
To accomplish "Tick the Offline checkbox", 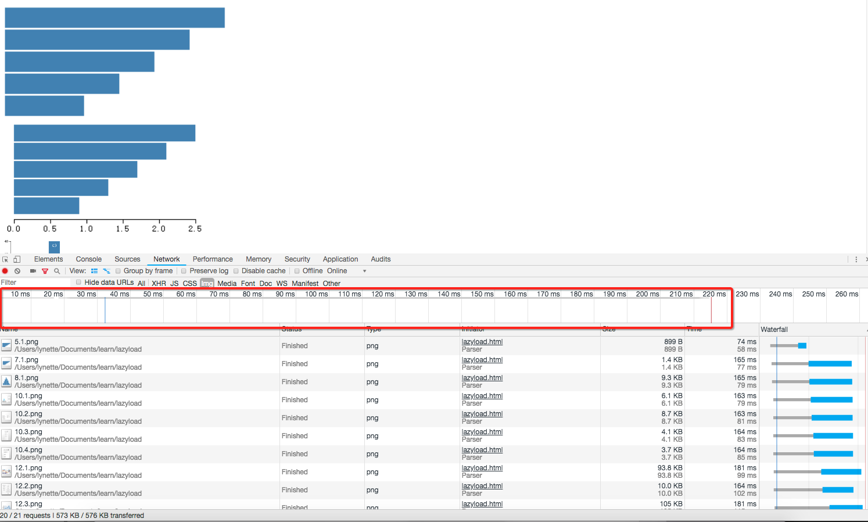I will tap(297, 271).
